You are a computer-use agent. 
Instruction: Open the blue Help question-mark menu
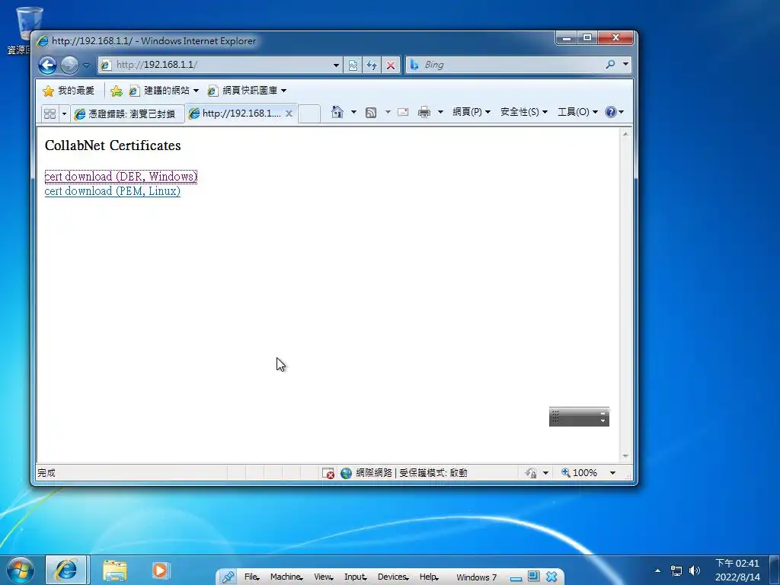click(x=615, y=112)
